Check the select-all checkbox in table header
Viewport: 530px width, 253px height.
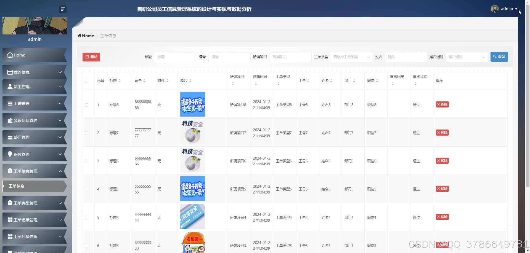pos(86,81)
